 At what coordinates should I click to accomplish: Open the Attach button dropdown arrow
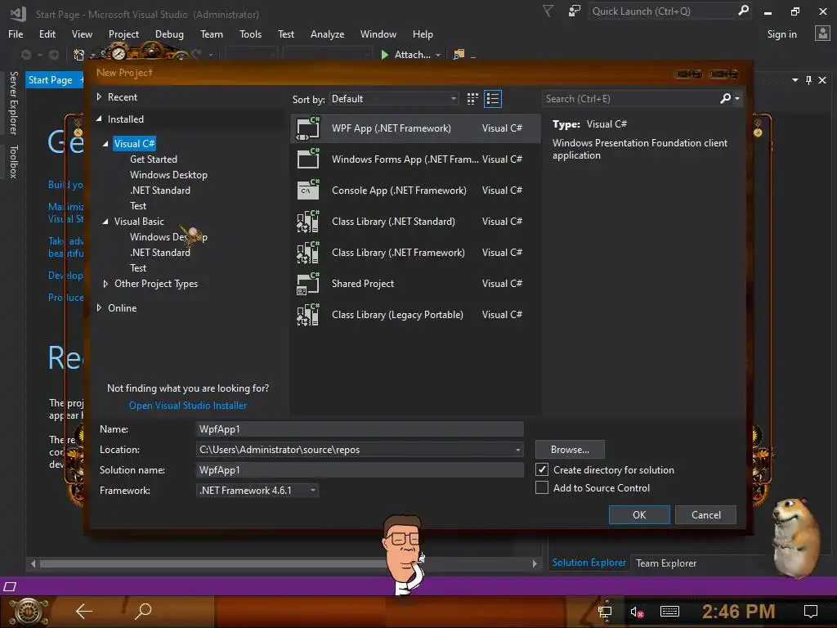[438, 55]
